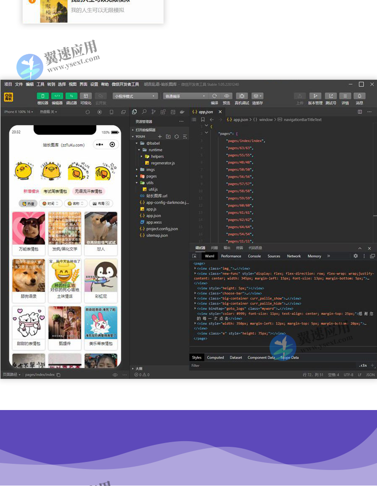Click the search icon in editor sidebar
Screen dimensions: 377x486
pos(144,112)
